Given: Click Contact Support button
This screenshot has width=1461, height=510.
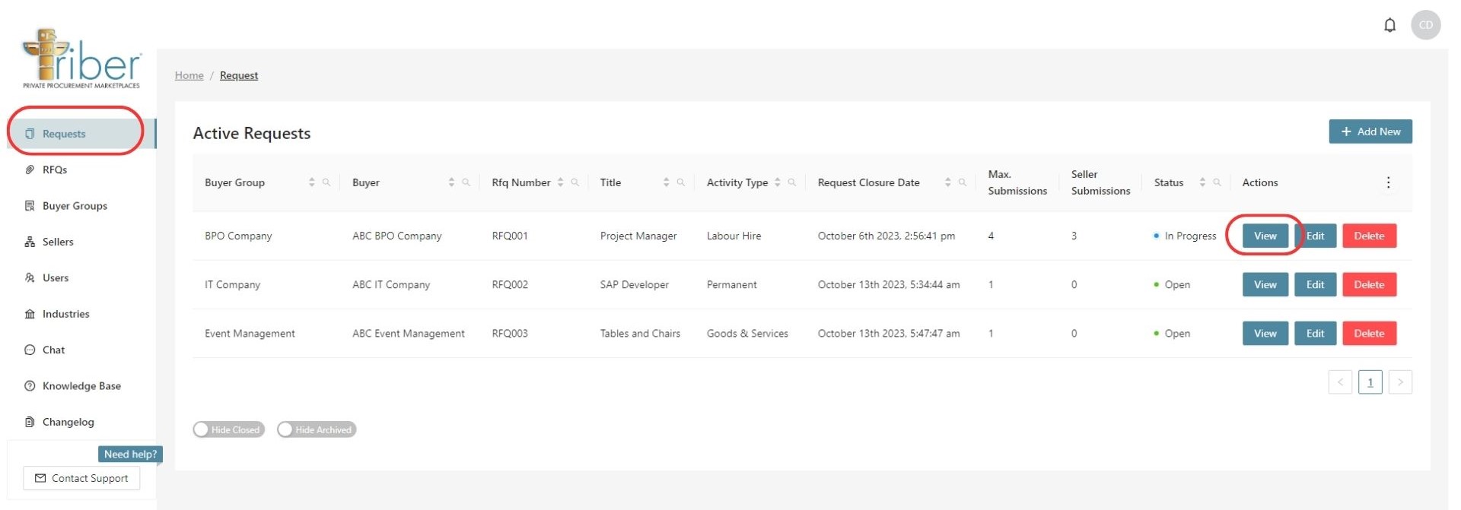Looking at the screenshot, I should (81, 478).
